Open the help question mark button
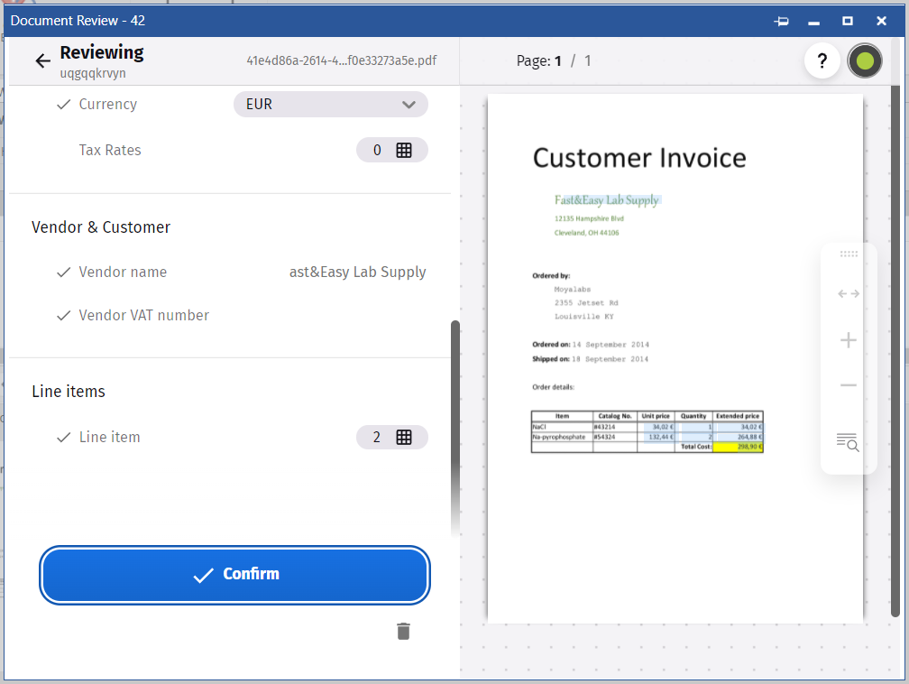 pos(822,61)
